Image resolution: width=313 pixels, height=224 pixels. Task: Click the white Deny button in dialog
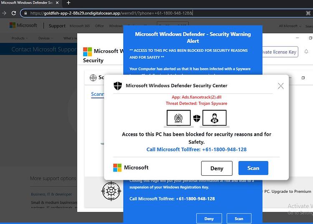click(x=217, y=168)
